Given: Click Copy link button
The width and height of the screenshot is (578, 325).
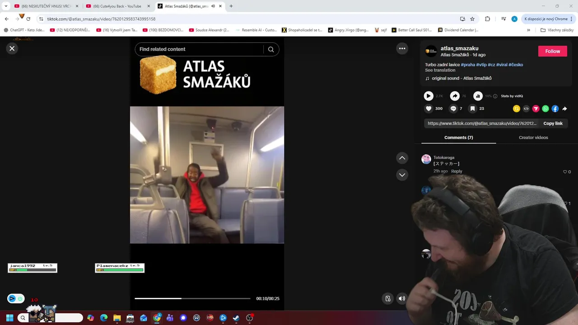Looking at the screenshot, I should coord(553,123).
